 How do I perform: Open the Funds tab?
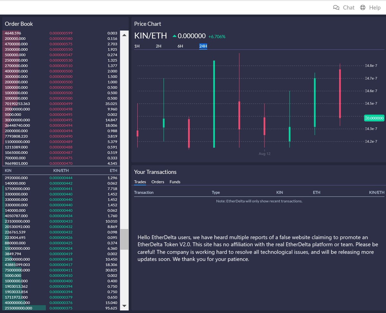175,182
